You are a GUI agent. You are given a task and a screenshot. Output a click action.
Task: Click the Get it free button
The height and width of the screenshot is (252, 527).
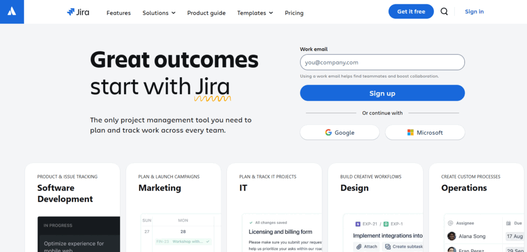(411, 12)
